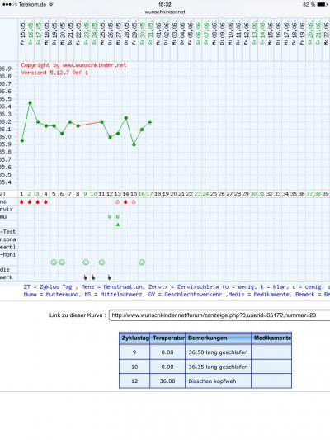Tap the Mumu symbol on cycle day 13
330x440 pixels.
118,216
